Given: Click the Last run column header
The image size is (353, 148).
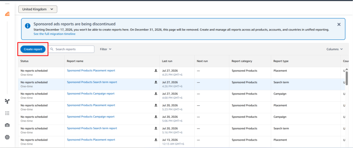Looking at the screenshot, I should coord(167,61).
